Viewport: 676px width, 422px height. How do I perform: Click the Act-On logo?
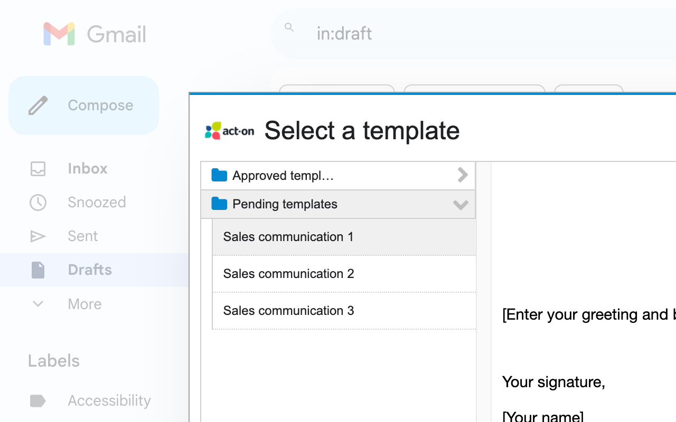229,131
